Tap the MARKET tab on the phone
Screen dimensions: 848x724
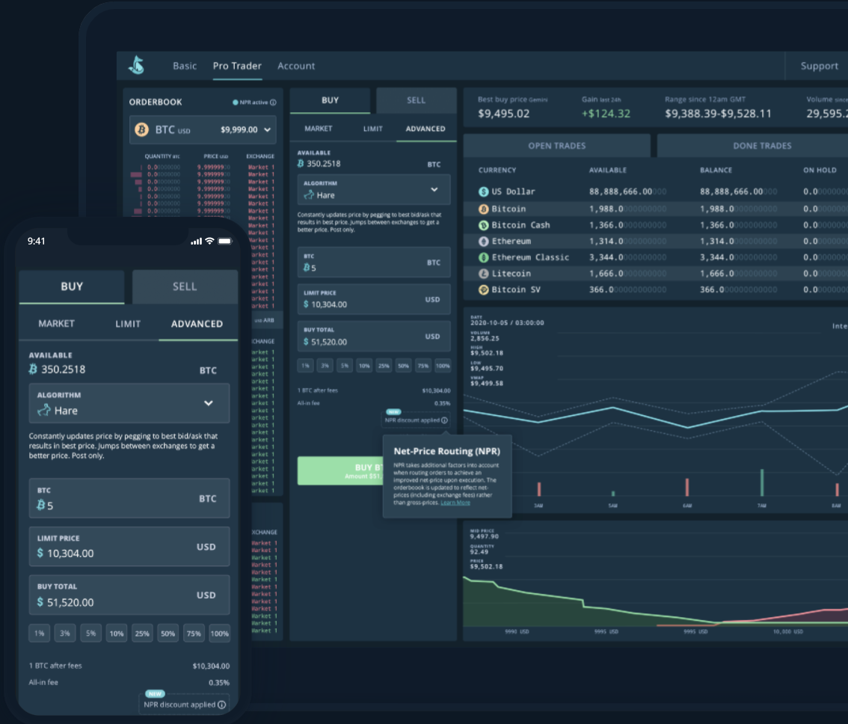coord(56,324)
